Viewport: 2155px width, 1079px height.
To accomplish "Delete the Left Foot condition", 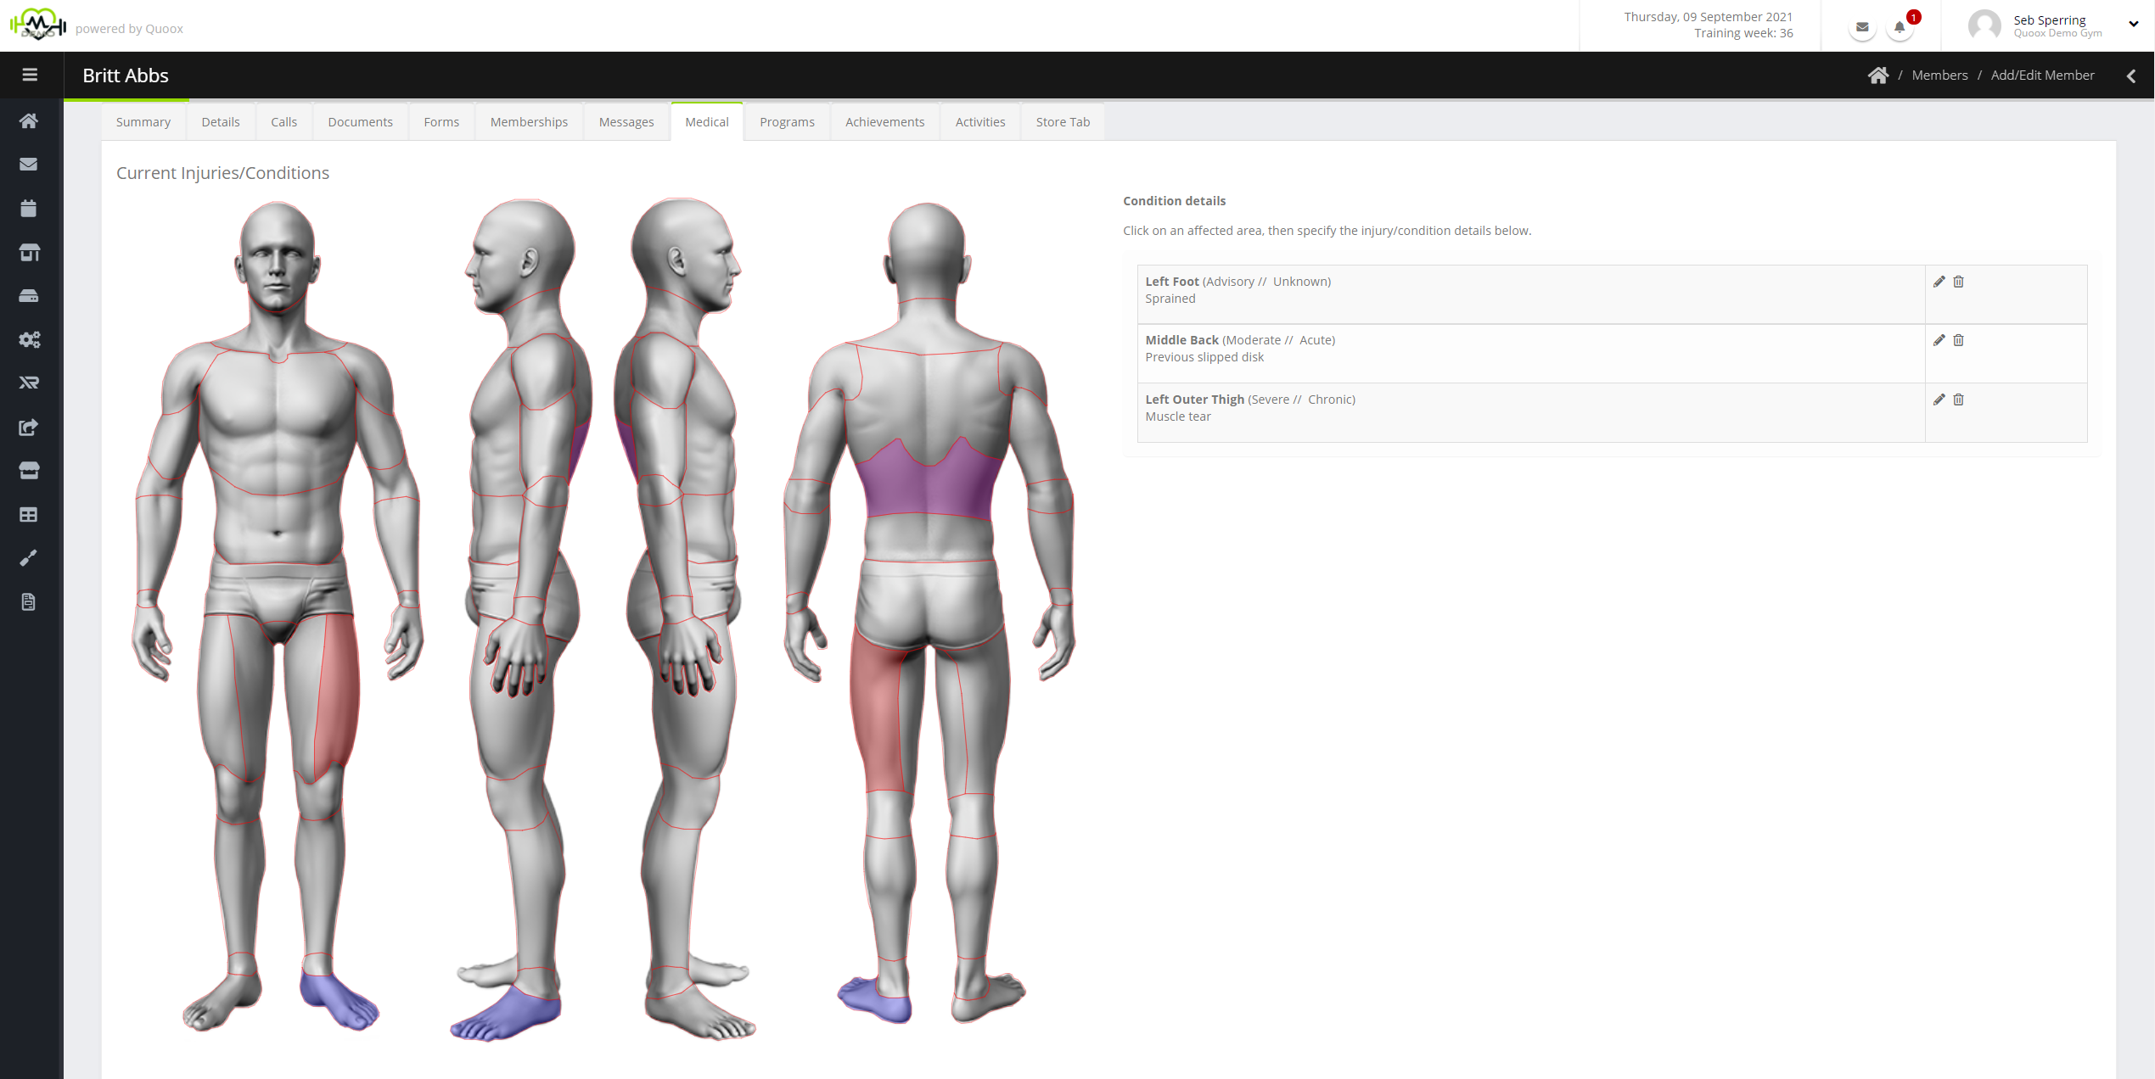I will click(x=1959, y=281).
